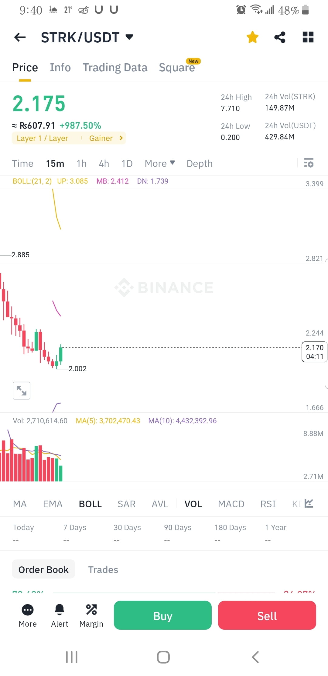Click the back arrow to exit the pair
This screenshot has width=328, height=676.
pyautogui.click(x=19, y=37)
